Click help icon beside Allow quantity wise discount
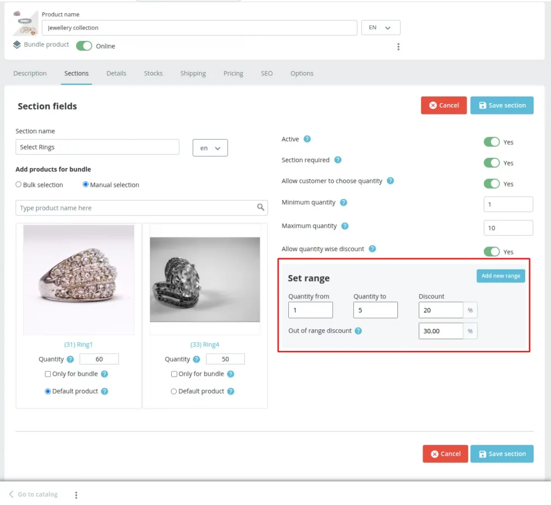The width and height of the screenshot is (551, 505). pyautogui.click(x=372, y=249)
